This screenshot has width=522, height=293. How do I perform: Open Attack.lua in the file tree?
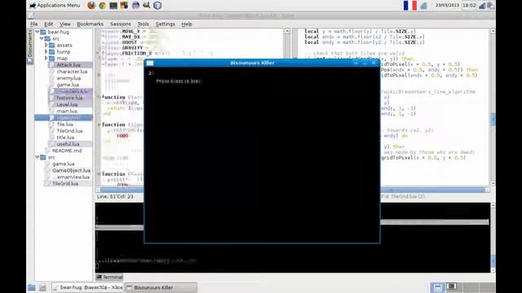[69, 65]
